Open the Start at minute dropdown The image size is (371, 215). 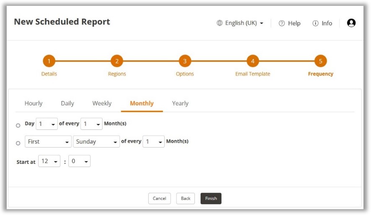click(79, 161)
